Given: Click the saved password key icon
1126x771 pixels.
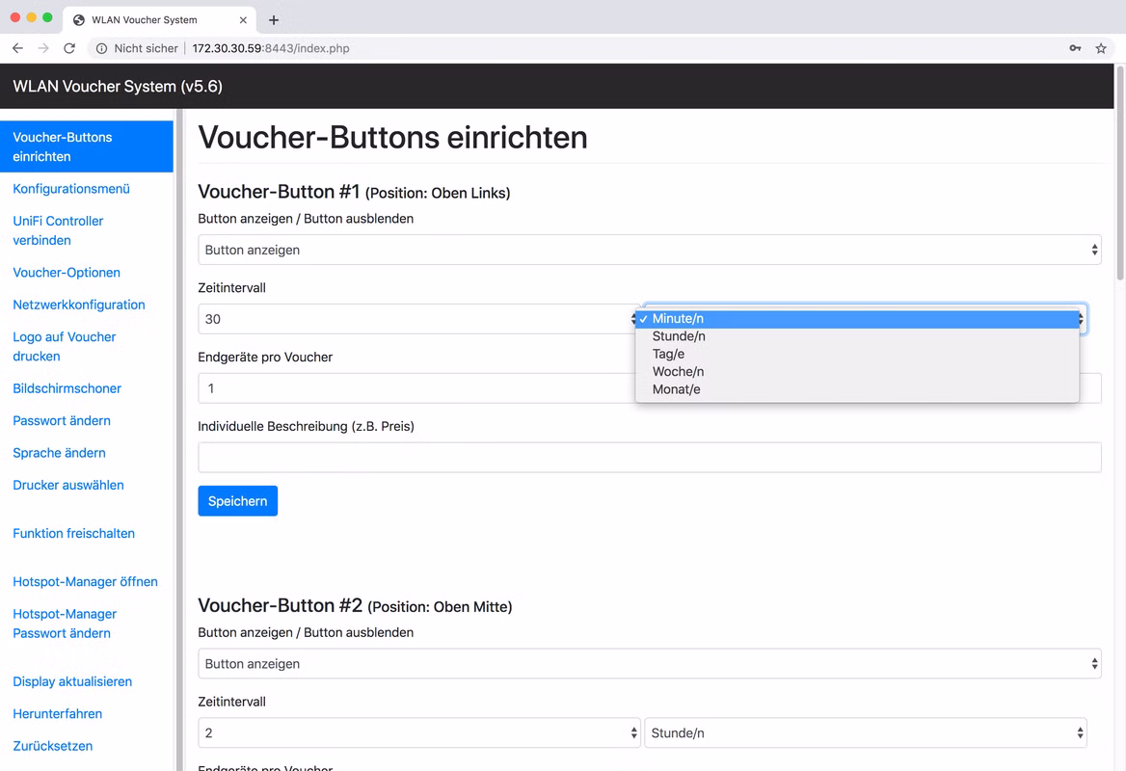Looking at the screenshot, I should 1075,48.
